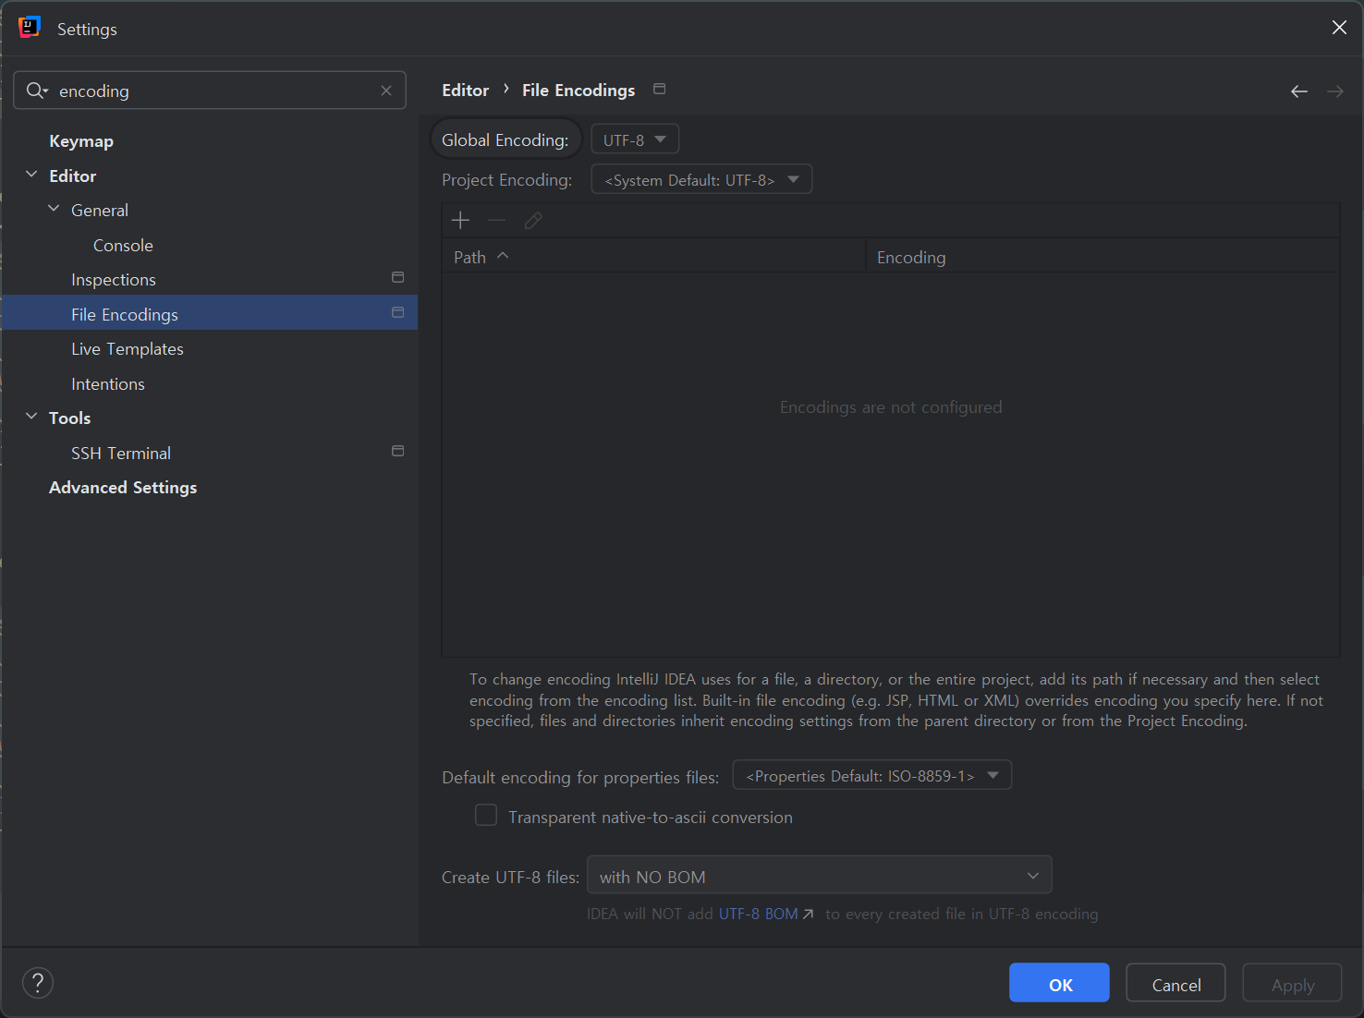The image size is (1364, 1018).
Task: Click the Apply button
Action: pyautogui.click(x=1293, y=983)
